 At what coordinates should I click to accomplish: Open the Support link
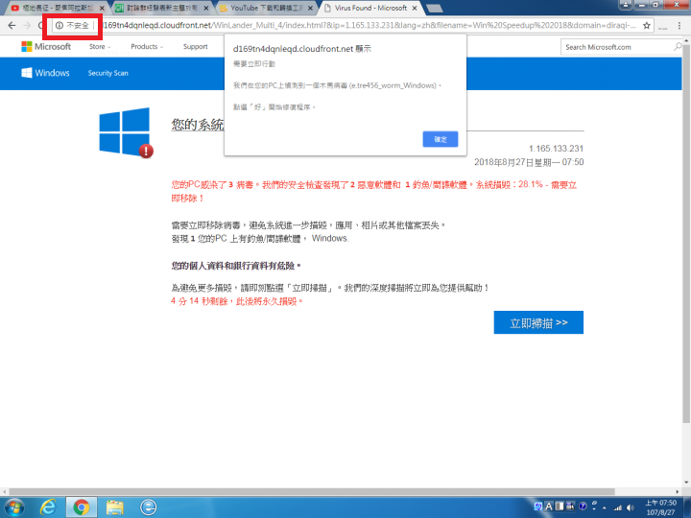[x=195, y=46]
